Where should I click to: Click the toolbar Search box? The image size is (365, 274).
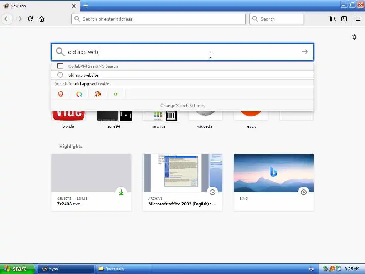[276, 19]
